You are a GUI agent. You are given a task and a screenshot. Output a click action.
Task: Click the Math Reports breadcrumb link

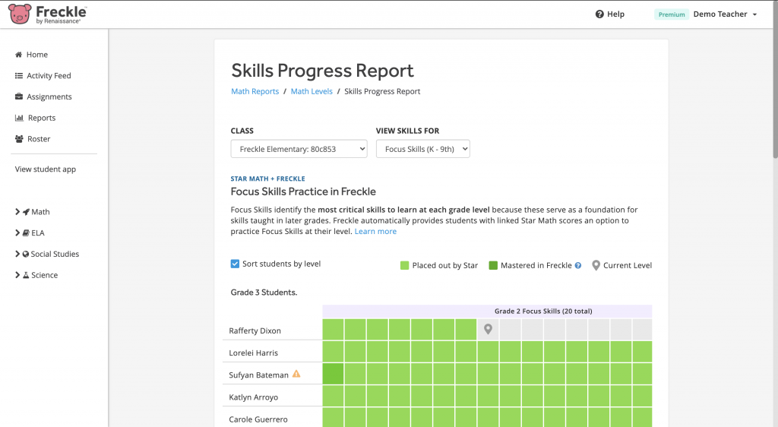coord(255,91)
